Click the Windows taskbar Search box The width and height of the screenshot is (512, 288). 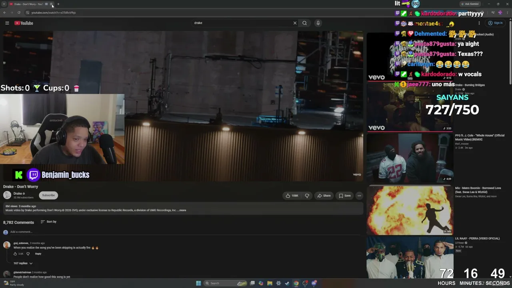coord(226,283)
